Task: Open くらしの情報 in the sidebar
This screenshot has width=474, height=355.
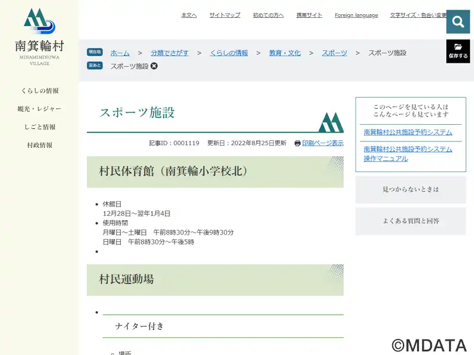Action: [x=40, y=91]
